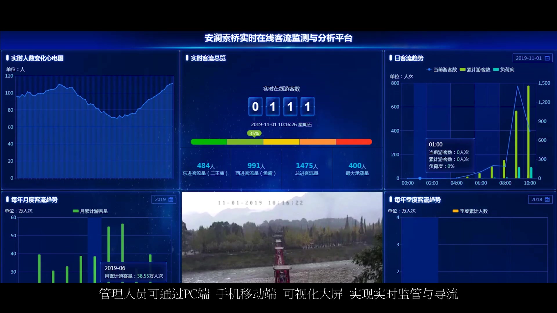The image size is (557, 313).
Task: Click yellow segment of load bar
Action: click(281, 142)
